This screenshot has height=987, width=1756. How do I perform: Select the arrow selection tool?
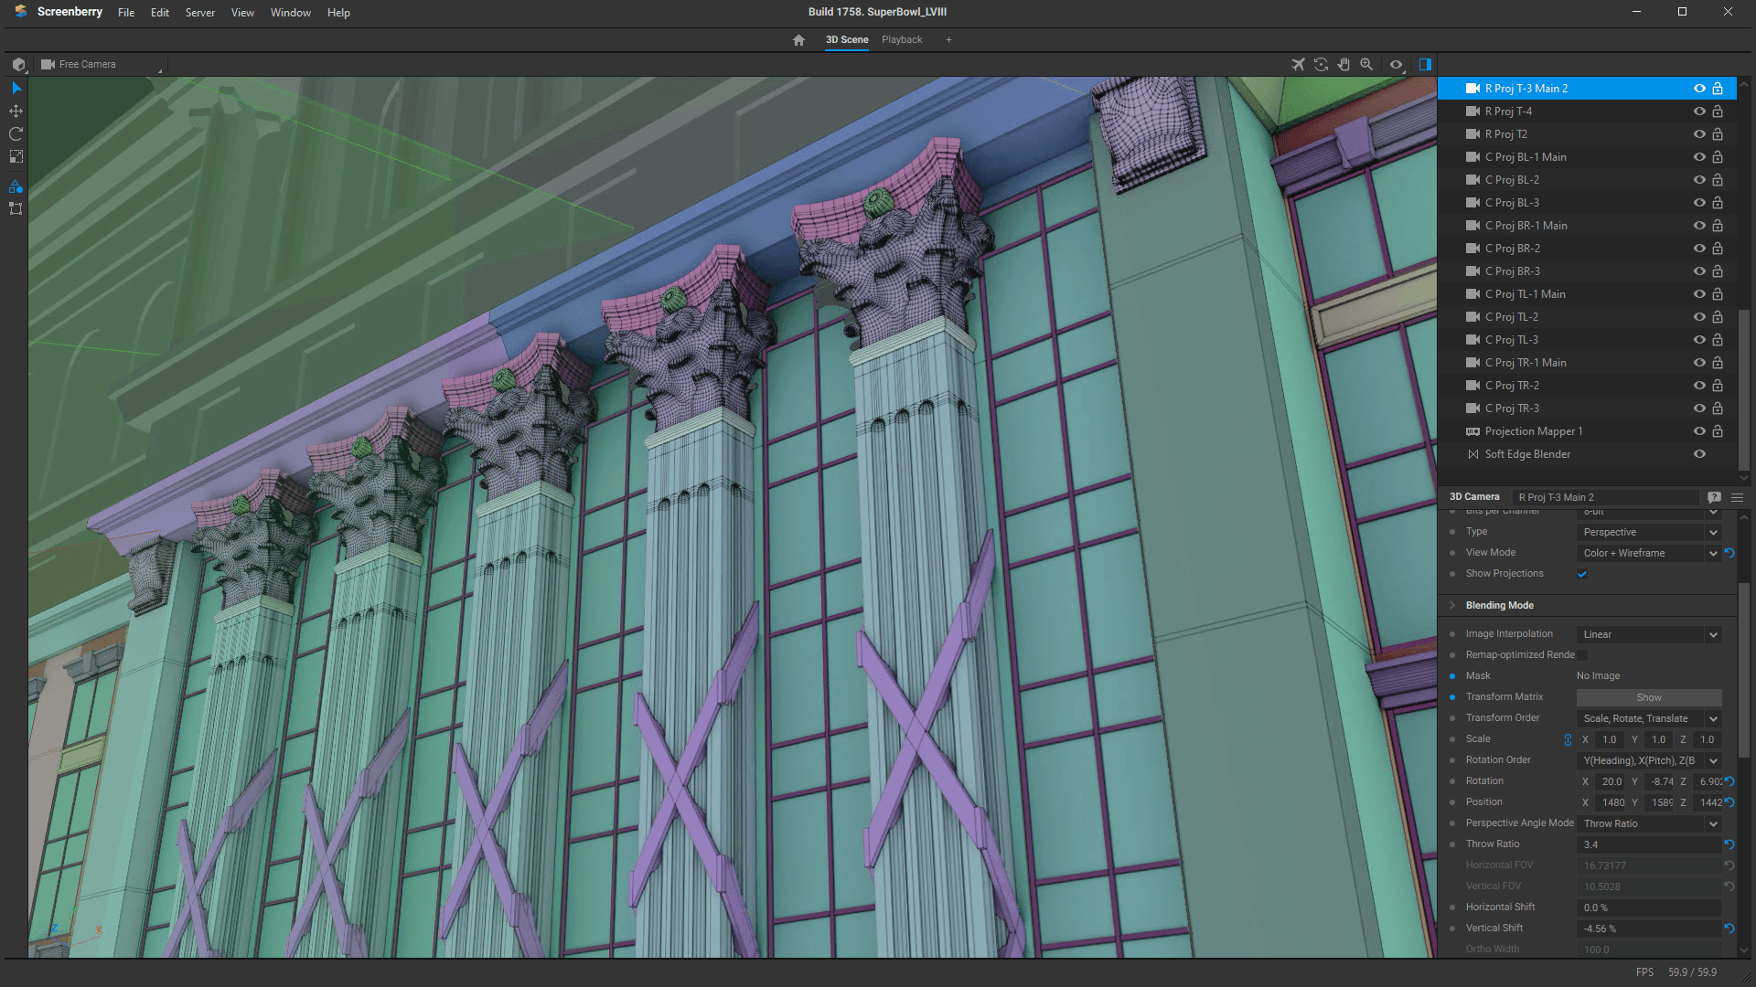(16, 88)
